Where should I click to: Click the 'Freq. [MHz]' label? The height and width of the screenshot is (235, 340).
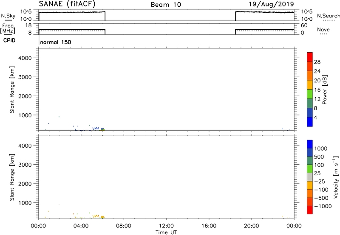click(x=8, y=28)
